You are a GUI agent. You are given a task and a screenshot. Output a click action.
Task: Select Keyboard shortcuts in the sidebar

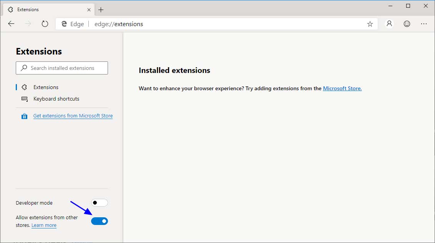pyautogui.click(x=56, y=99)
